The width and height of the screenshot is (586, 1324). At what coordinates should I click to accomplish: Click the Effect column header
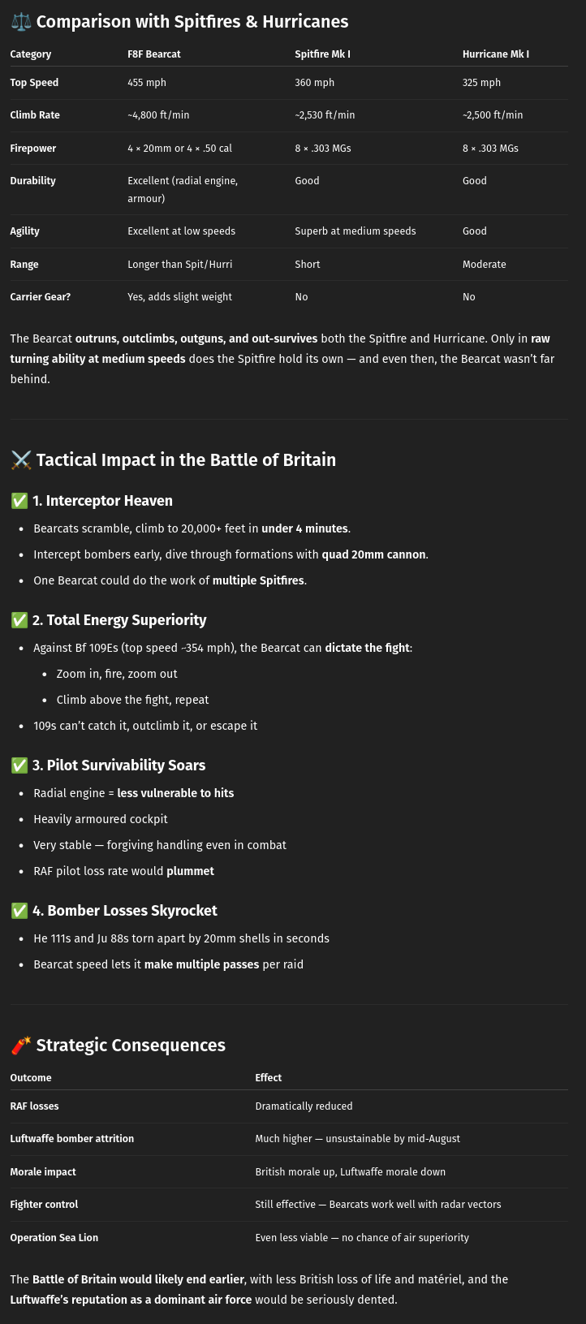(x=269, y=1078)
